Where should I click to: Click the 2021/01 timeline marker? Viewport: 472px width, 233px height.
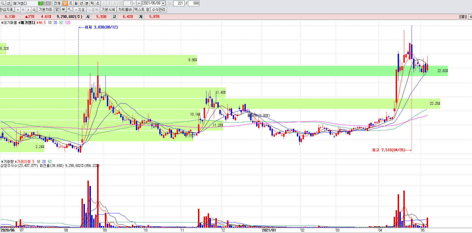[x=269, y=230]
